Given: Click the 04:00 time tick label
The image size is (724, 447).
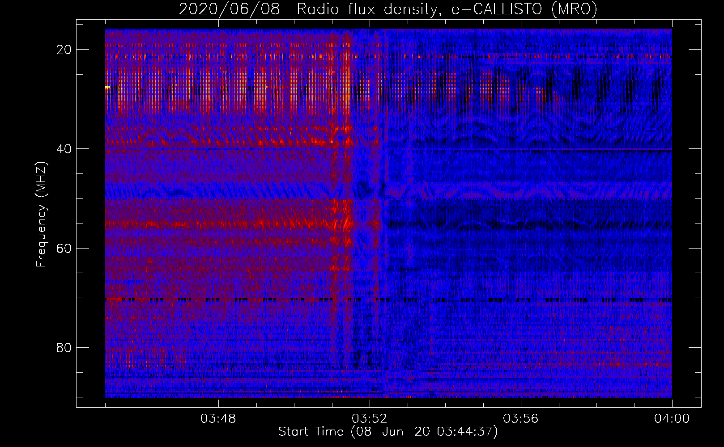Looking at the screenshot, I should coord(672,419).
